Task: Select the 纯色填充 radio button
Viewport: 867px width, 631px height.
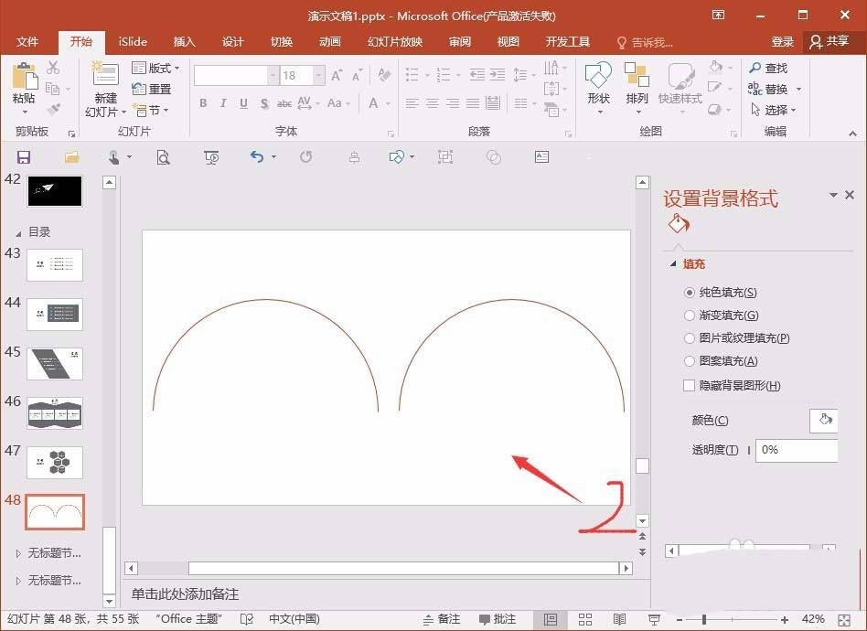Action: click(690, 292)
